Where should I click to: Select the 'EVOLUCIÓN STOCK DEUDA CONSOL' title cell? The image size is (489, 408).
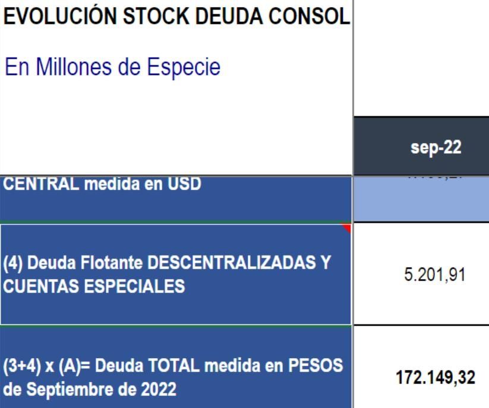pos(176,17)
